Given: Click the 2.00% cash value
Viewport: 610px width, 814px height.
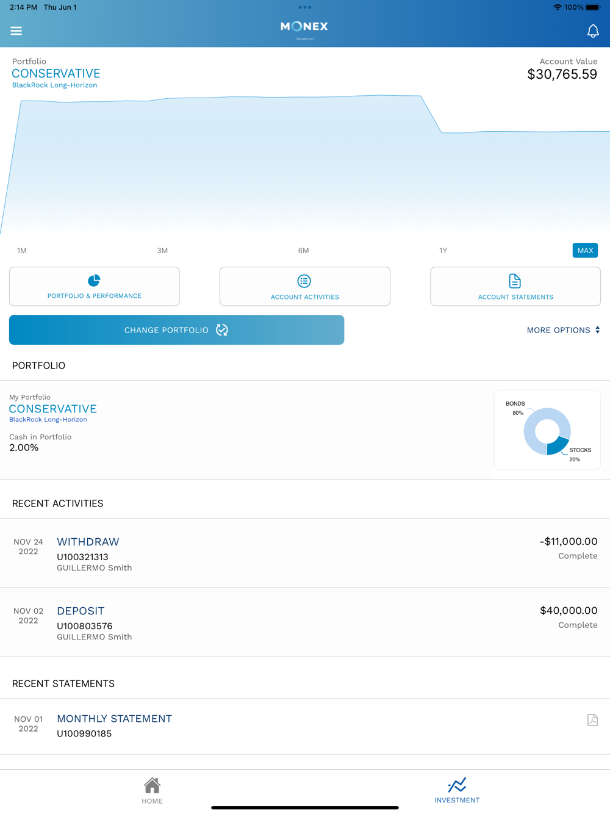Looking at the screenshot, I should [x=24, y=448].
